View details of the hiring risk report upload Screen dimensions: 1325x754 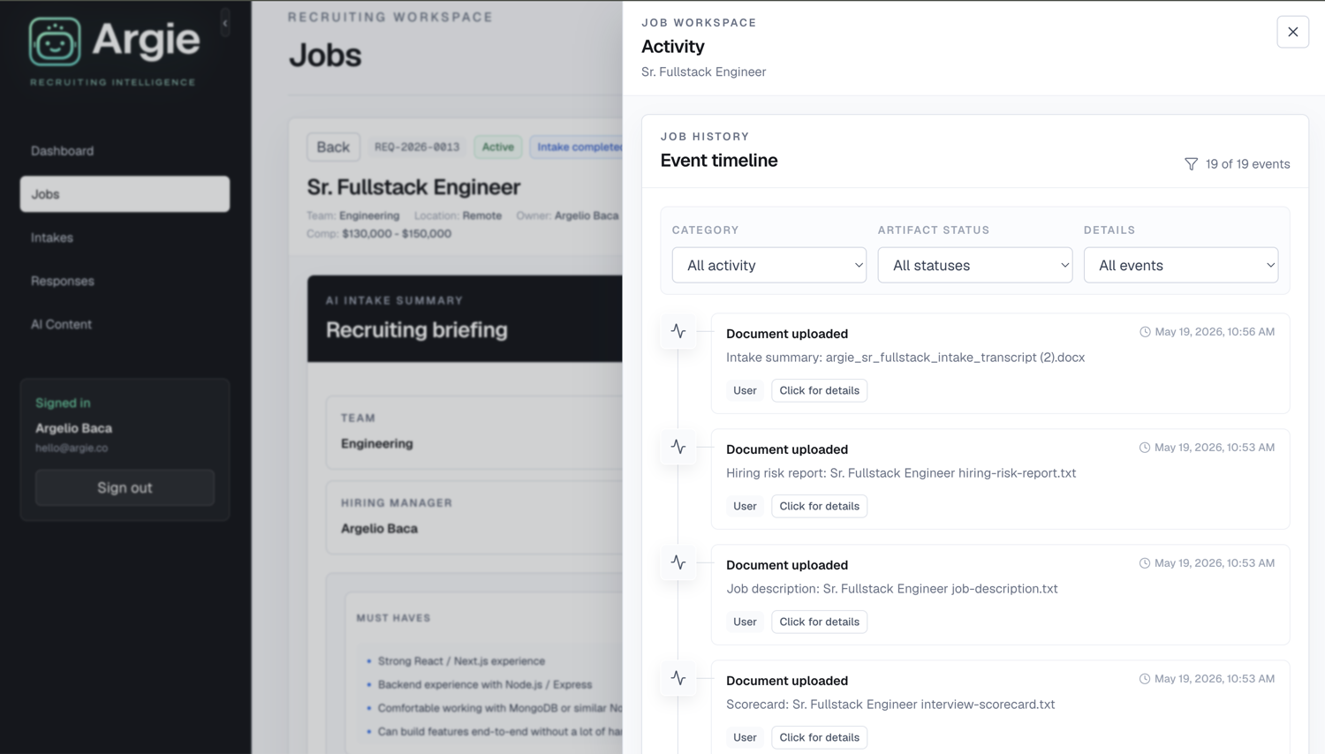pos(819,506)
